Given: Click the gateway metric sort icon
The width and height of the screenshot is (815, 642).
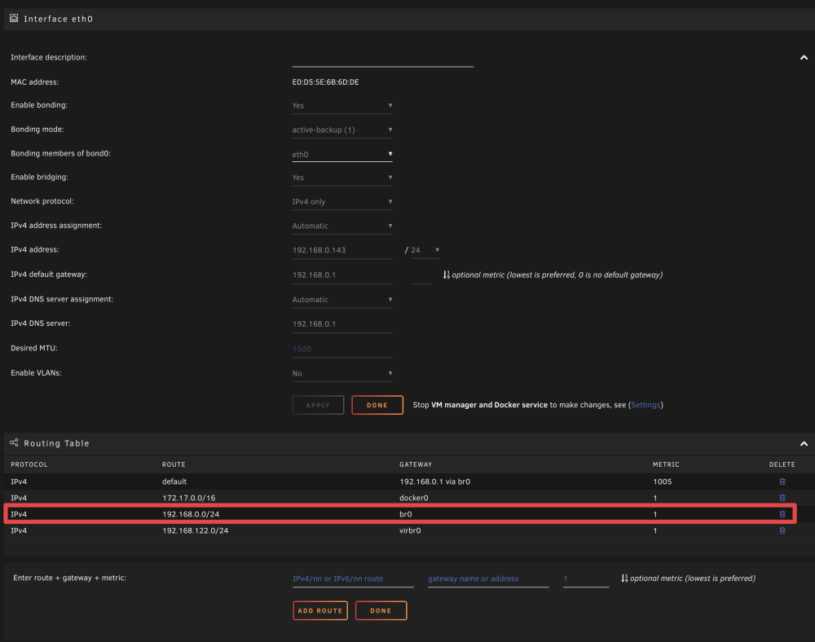Looking at the screenshot, I should [447, 275].
